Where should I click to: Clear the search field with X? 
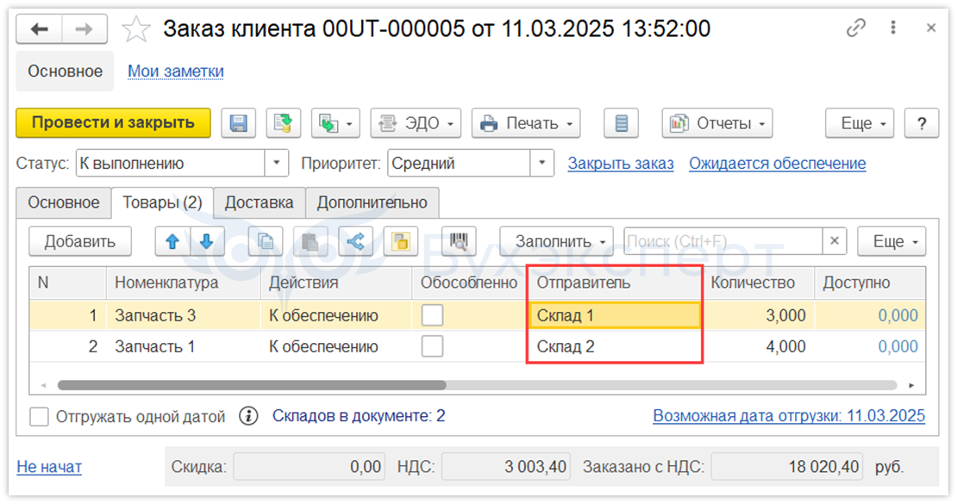tap(835, 241)
